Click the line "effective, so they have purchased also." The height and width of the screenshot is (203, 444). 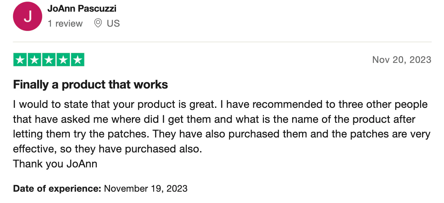(107, 149)
